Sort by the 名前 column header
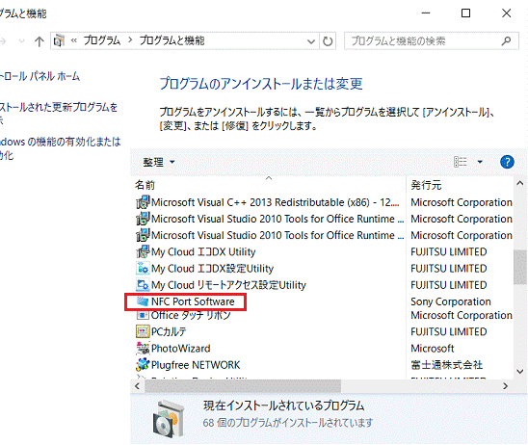The width and height of the screenshot is (528, 445). [x=145, y=185]
